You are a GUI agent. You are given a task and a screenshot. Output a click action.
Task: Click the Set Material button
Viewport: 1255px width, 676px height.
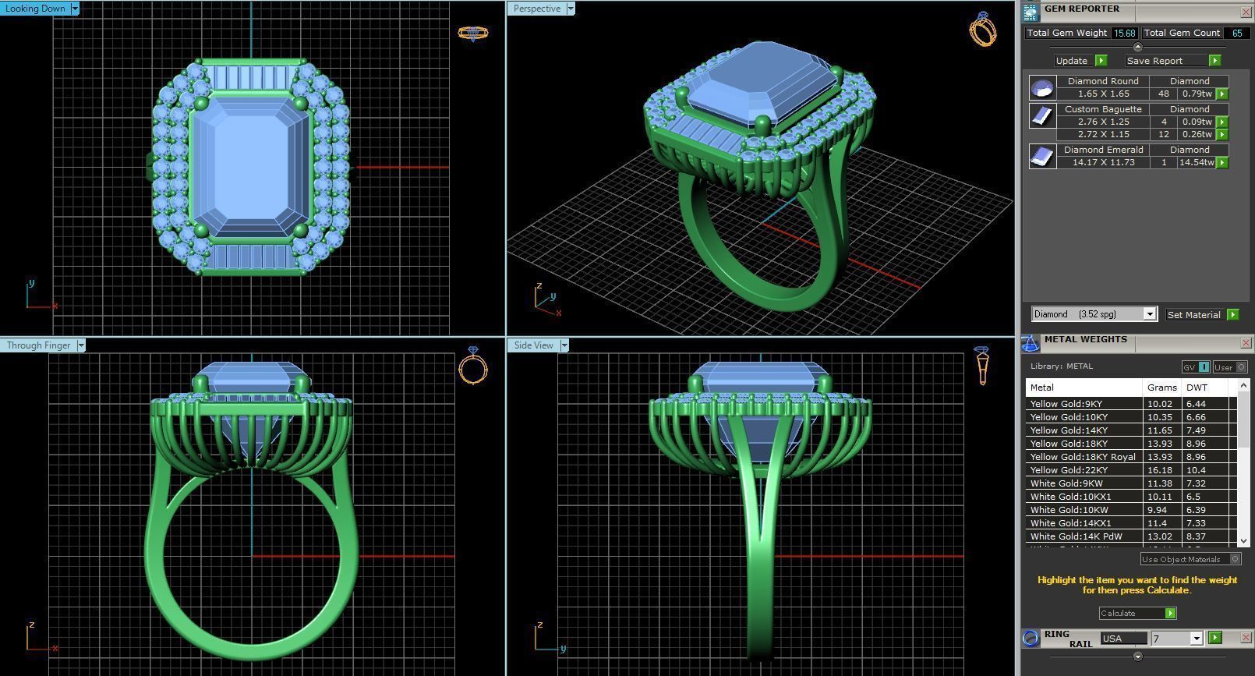[1202, 315]
